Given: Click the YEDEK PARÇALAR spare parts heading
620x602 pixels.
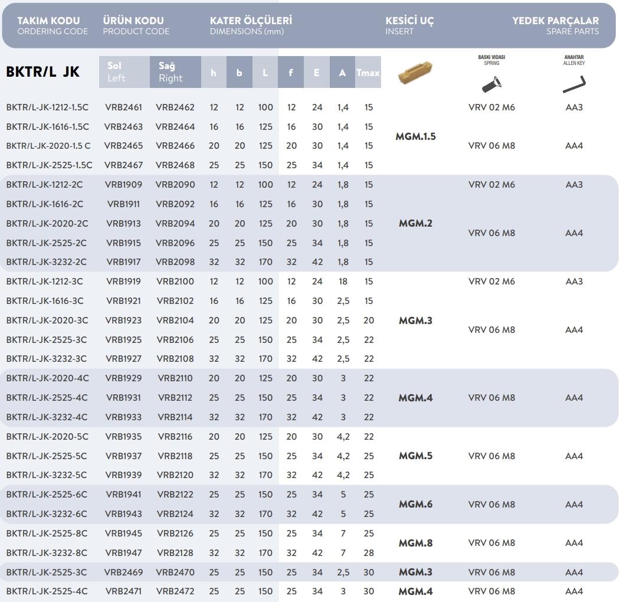Looking at the screenshot, I should point(555,25).
